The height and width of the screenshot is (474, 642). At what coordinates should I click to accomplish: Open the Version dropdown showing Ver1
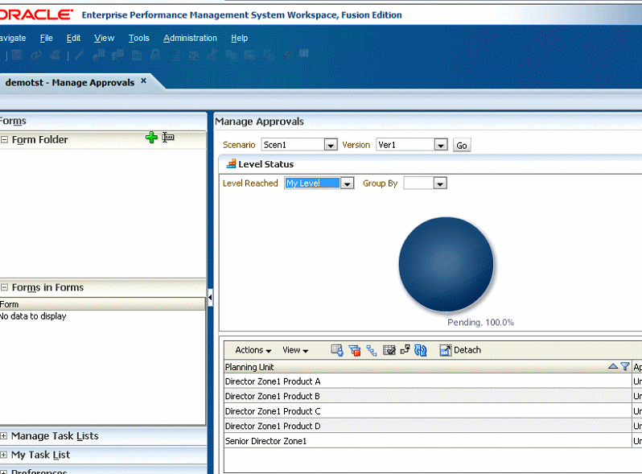pos(441,145)
